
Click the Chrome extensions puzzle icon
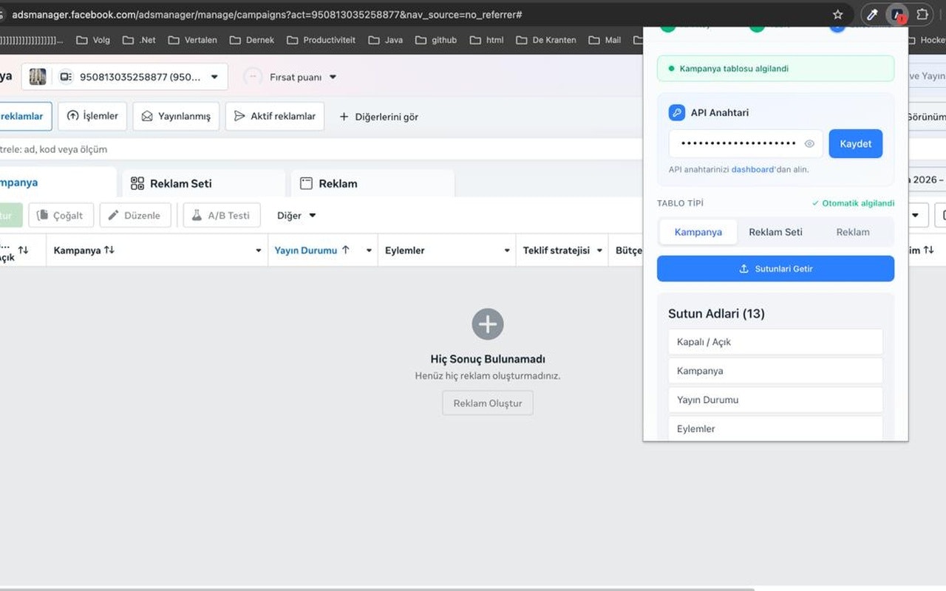pyautogui.click(x=922, y=14)
